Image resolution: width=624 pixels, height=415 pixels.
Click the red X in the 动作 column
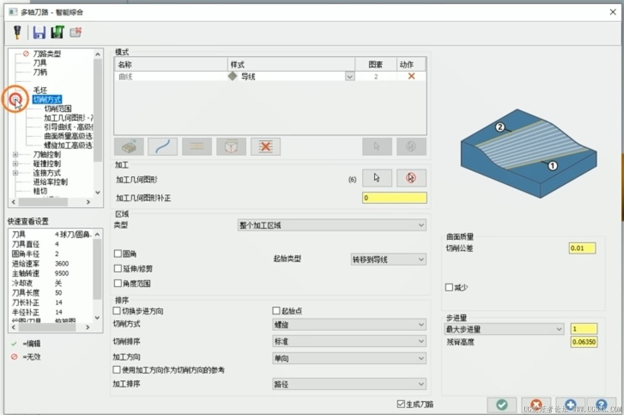click(411, 76)
